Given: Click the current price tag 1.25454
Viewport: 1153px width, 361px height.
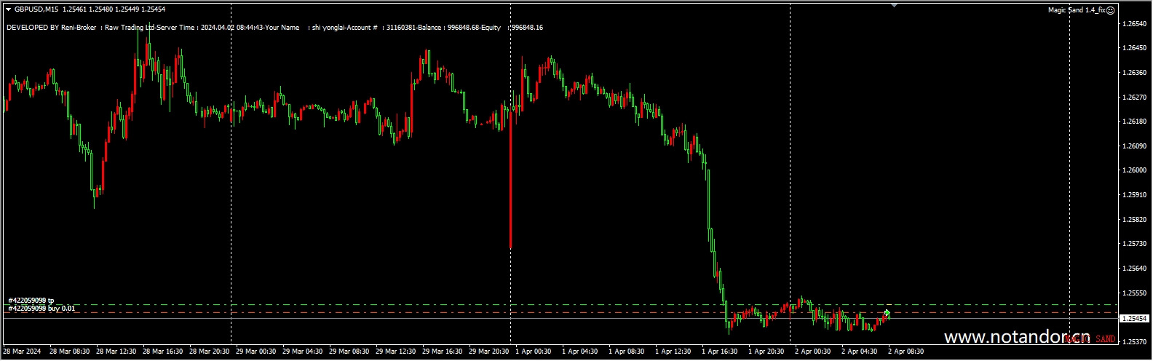Looking at the screenshot, I should click(x=1135, y=319).
